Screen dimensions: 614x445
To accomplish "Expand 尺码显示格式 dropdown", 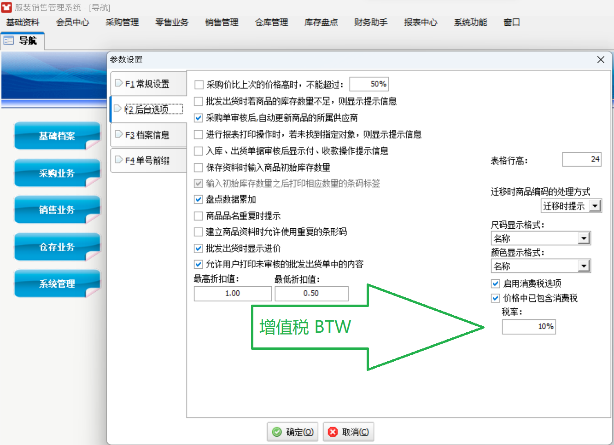I will pyautogui.click(x=584, y=238).
